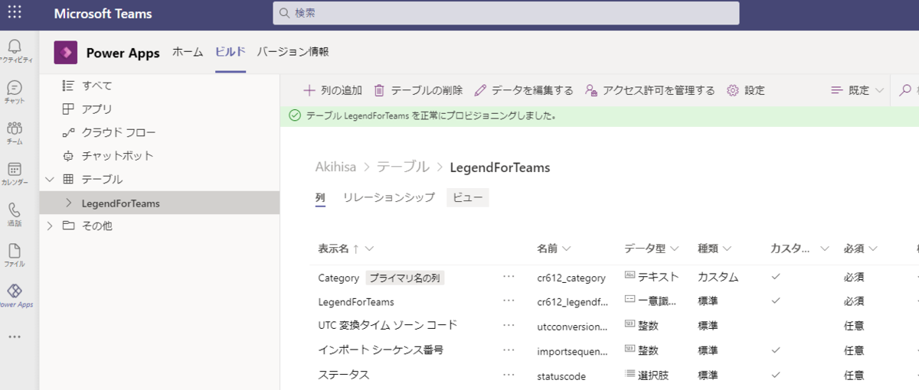Open more options for インポート シーケンス番号
Screen dimensions: 919x390
pyautogui.click(x=509, y=349)
